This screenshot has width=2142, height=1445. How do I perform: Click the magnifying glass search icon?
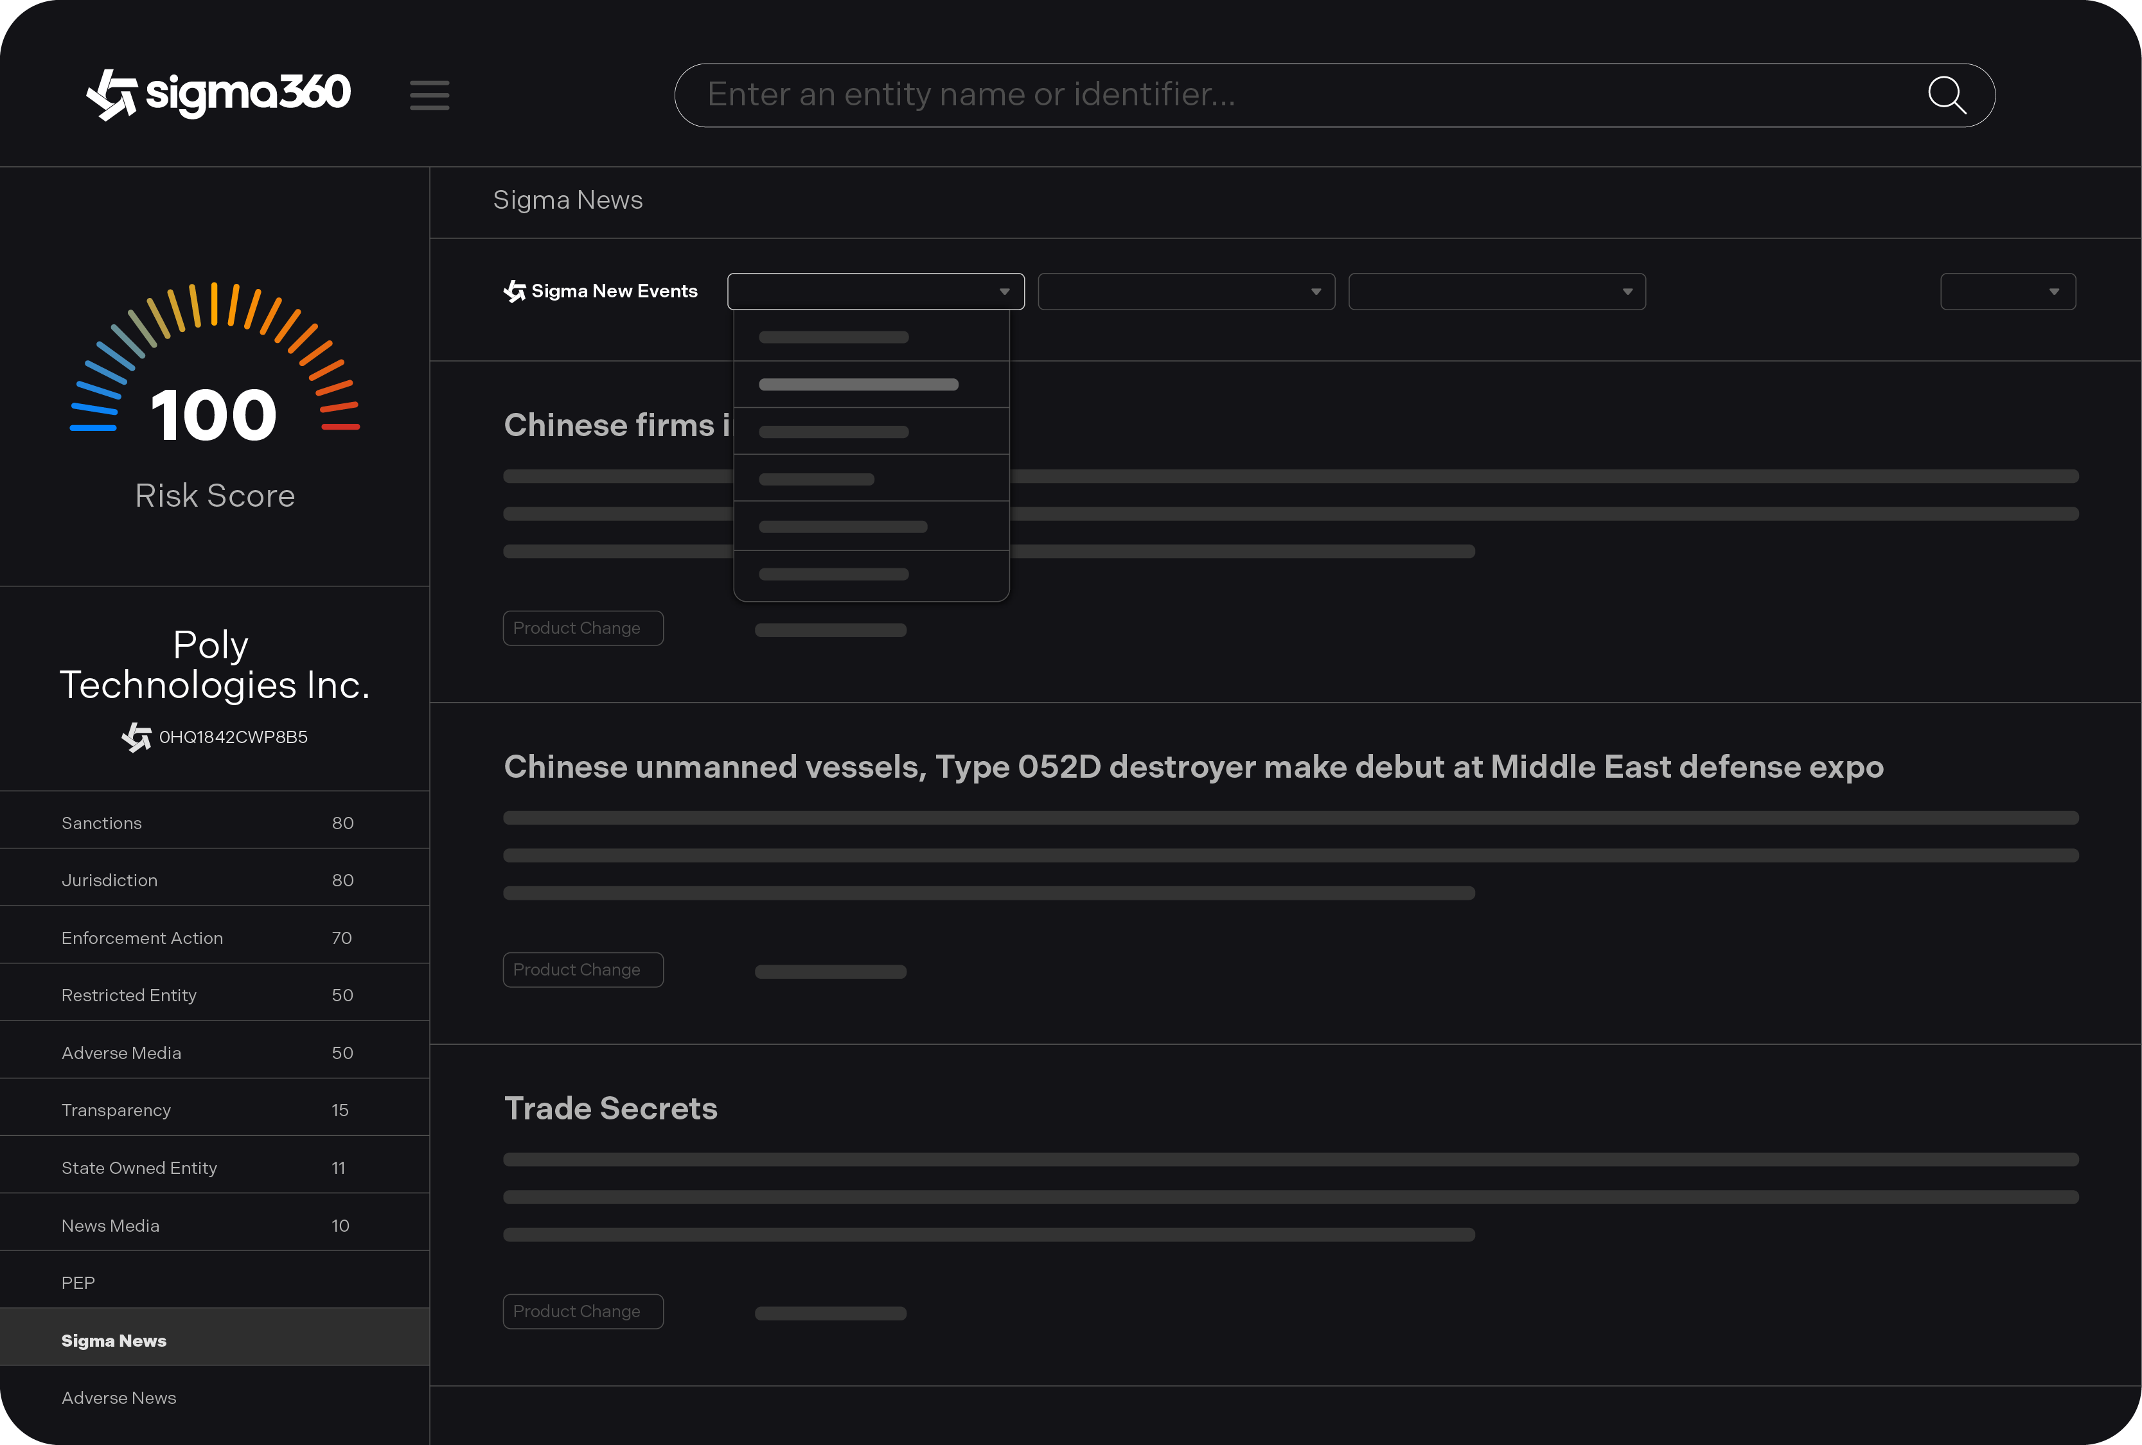point(1945,95)
